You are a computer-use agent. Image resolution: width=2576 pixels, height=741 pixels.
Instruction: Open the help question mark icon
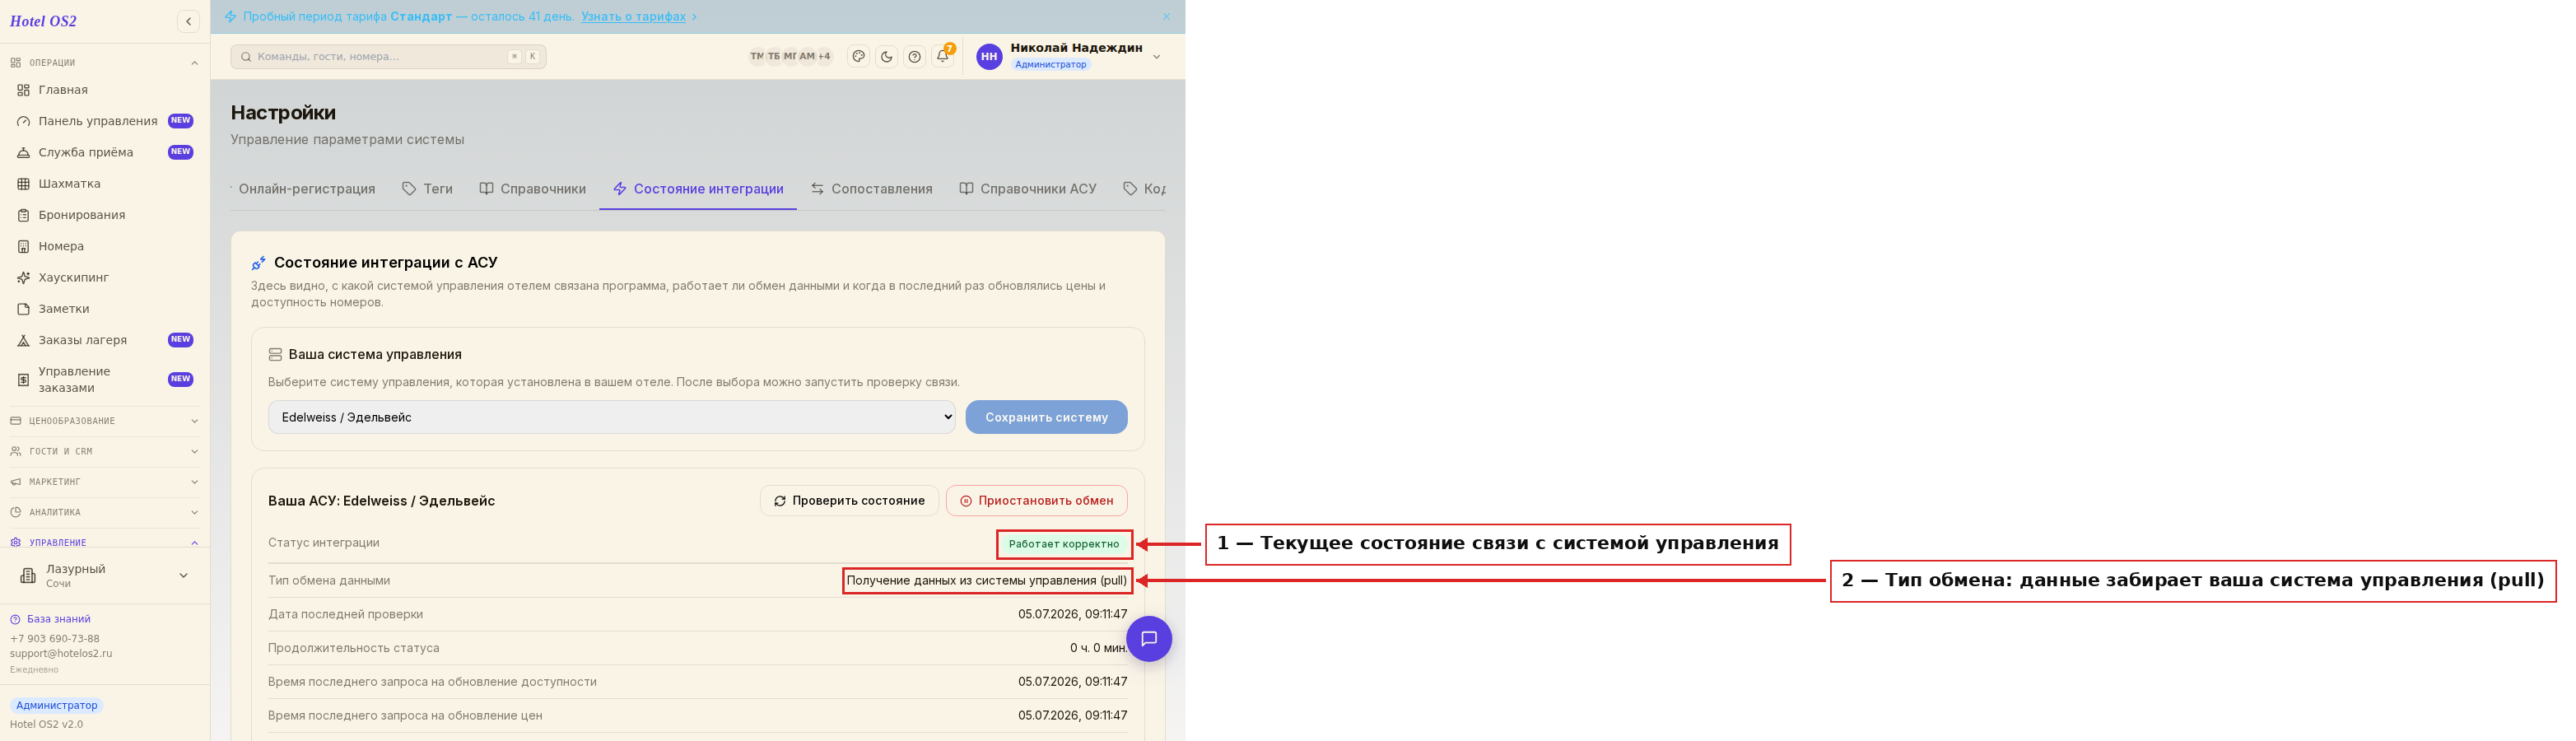click(x=914, y=57)
